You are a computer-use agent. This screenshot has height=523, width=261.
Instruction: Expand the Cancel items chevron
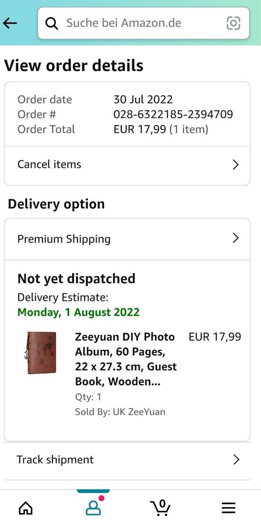tap(235, 165)
